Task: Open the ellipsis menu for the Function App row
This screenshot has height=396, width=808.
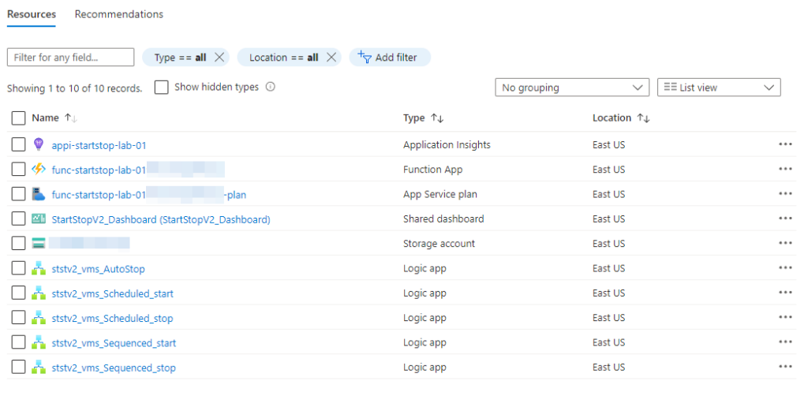Action: (x=785, y=169)
